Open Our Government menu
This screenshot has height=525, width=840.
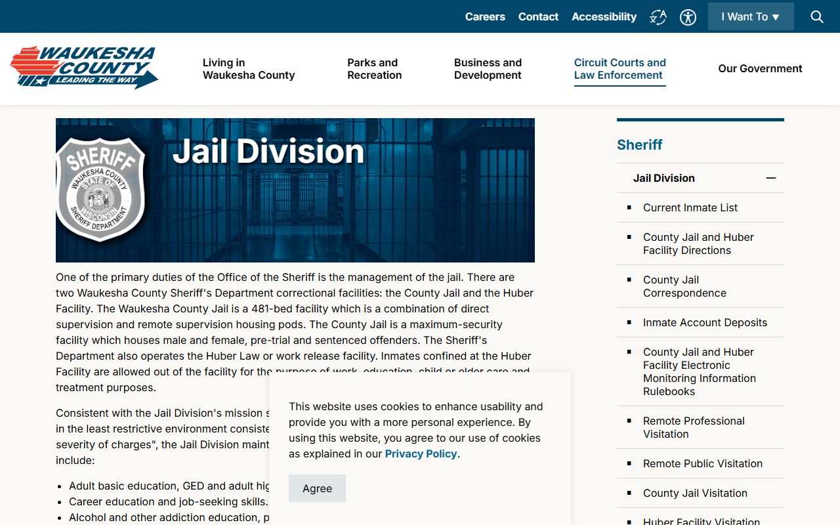pyautogui.click(x=760, y=68)
